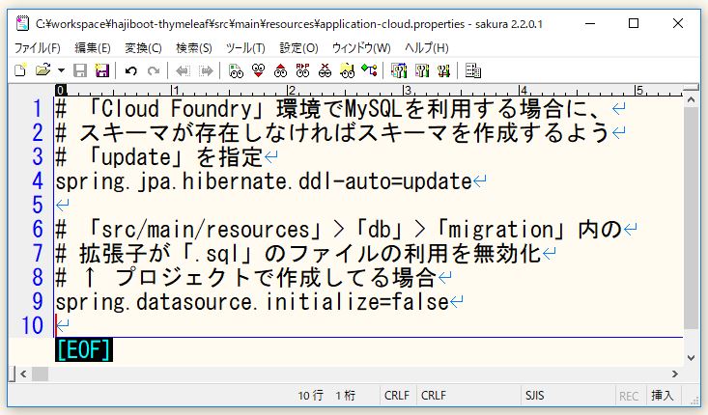Image resolution: width=708 pixels, height=415 pixels.
Task: Open the 変換(C) menu
Action: point(143,48)
